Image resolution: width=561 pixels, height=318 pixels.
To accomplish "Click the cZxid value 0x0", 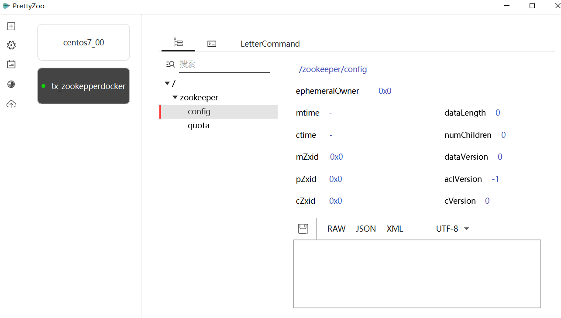I will pyautogui.click(x=336, y=201).
